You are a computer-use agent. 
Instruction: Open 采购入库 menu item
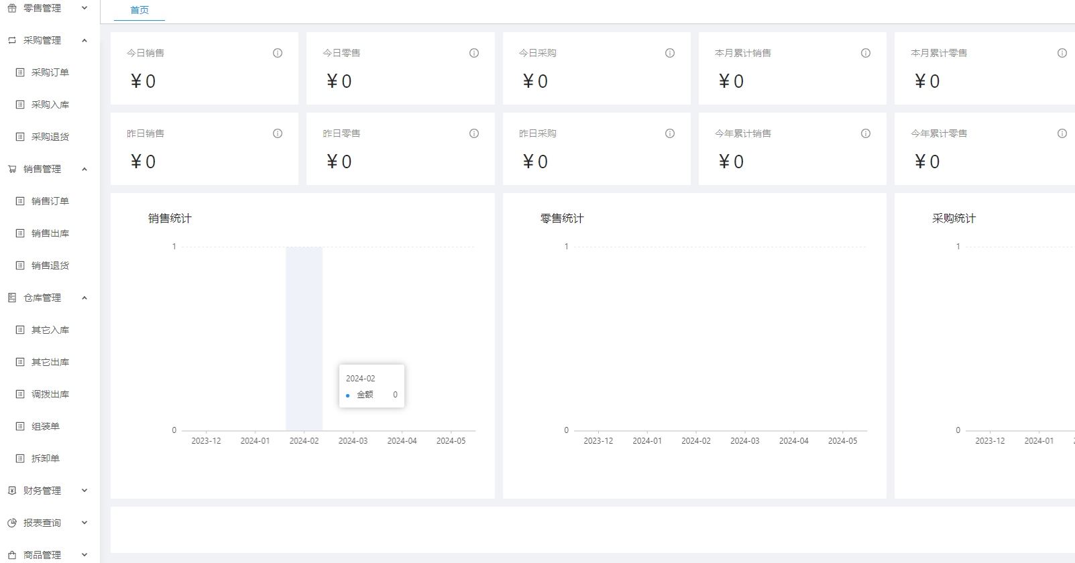[x=50, y=105]
